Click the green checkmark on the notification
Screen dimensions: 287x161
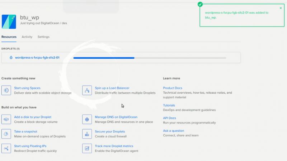click(200, 4)
